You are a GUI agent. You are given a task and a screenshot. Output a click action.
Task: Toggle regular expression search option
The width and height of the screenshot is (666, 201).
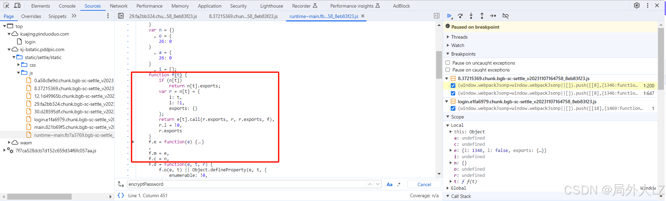[399, 184]
